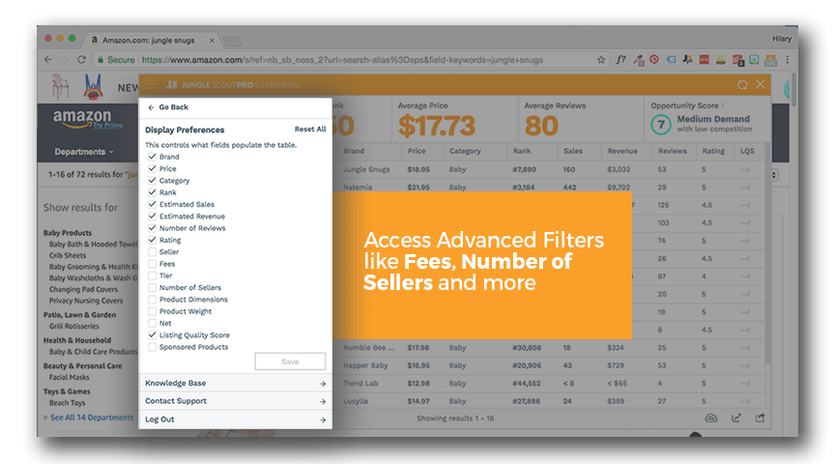Uncheck Estimated Sales field
836x464 pixels.
[x=153, y=204]
